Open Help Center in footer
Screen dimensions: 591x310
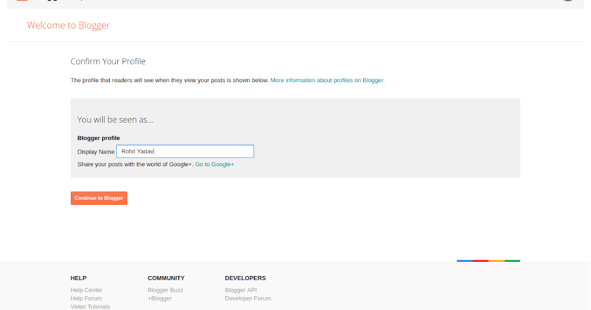coord(87,290)
